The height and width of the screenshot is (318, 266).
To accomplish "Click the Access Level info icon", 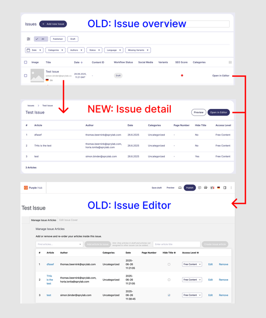I will click(x=198, y=253).
